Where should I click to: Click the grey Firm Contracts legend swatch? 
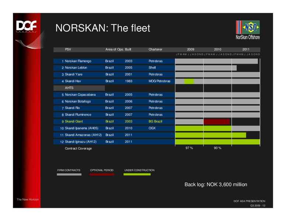69,175
